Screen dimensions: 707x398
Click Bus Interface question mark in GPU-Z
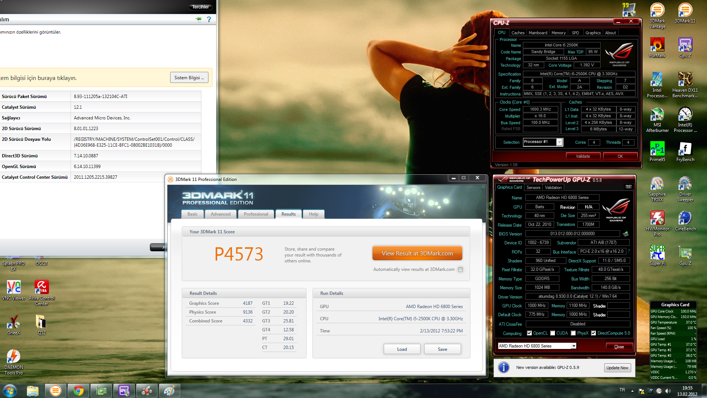point(629,251)
